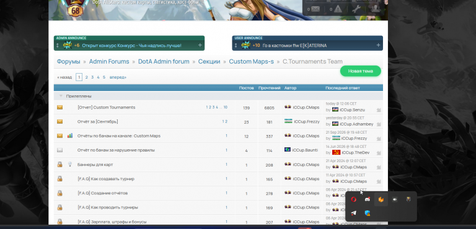Open Discord tray icon

(x=368, y=199)
